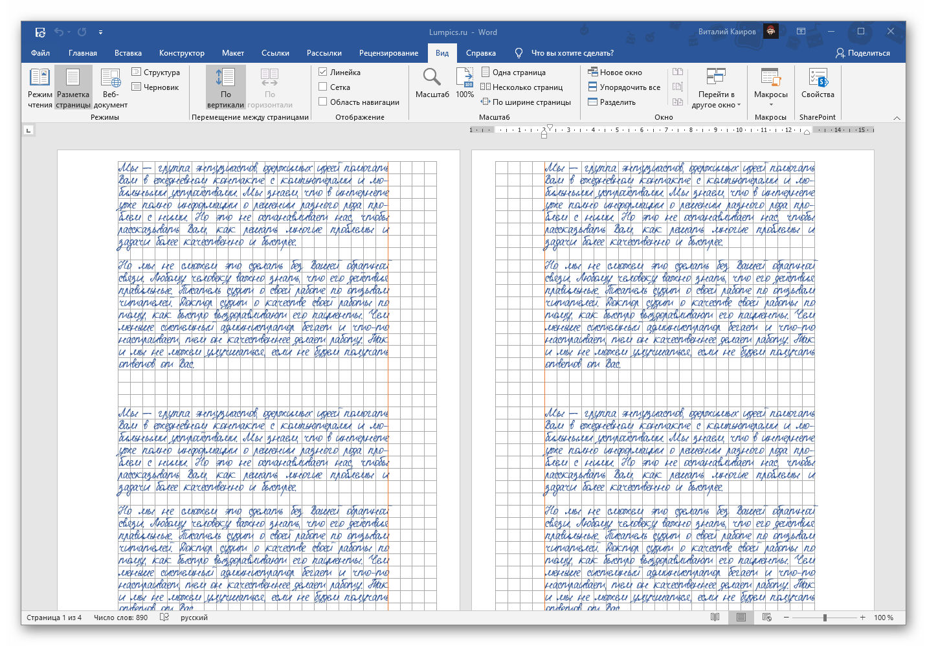Choose По вертикали page movement
The width and height of the screenshot is (927, 646).
click(x=225, y=87)
